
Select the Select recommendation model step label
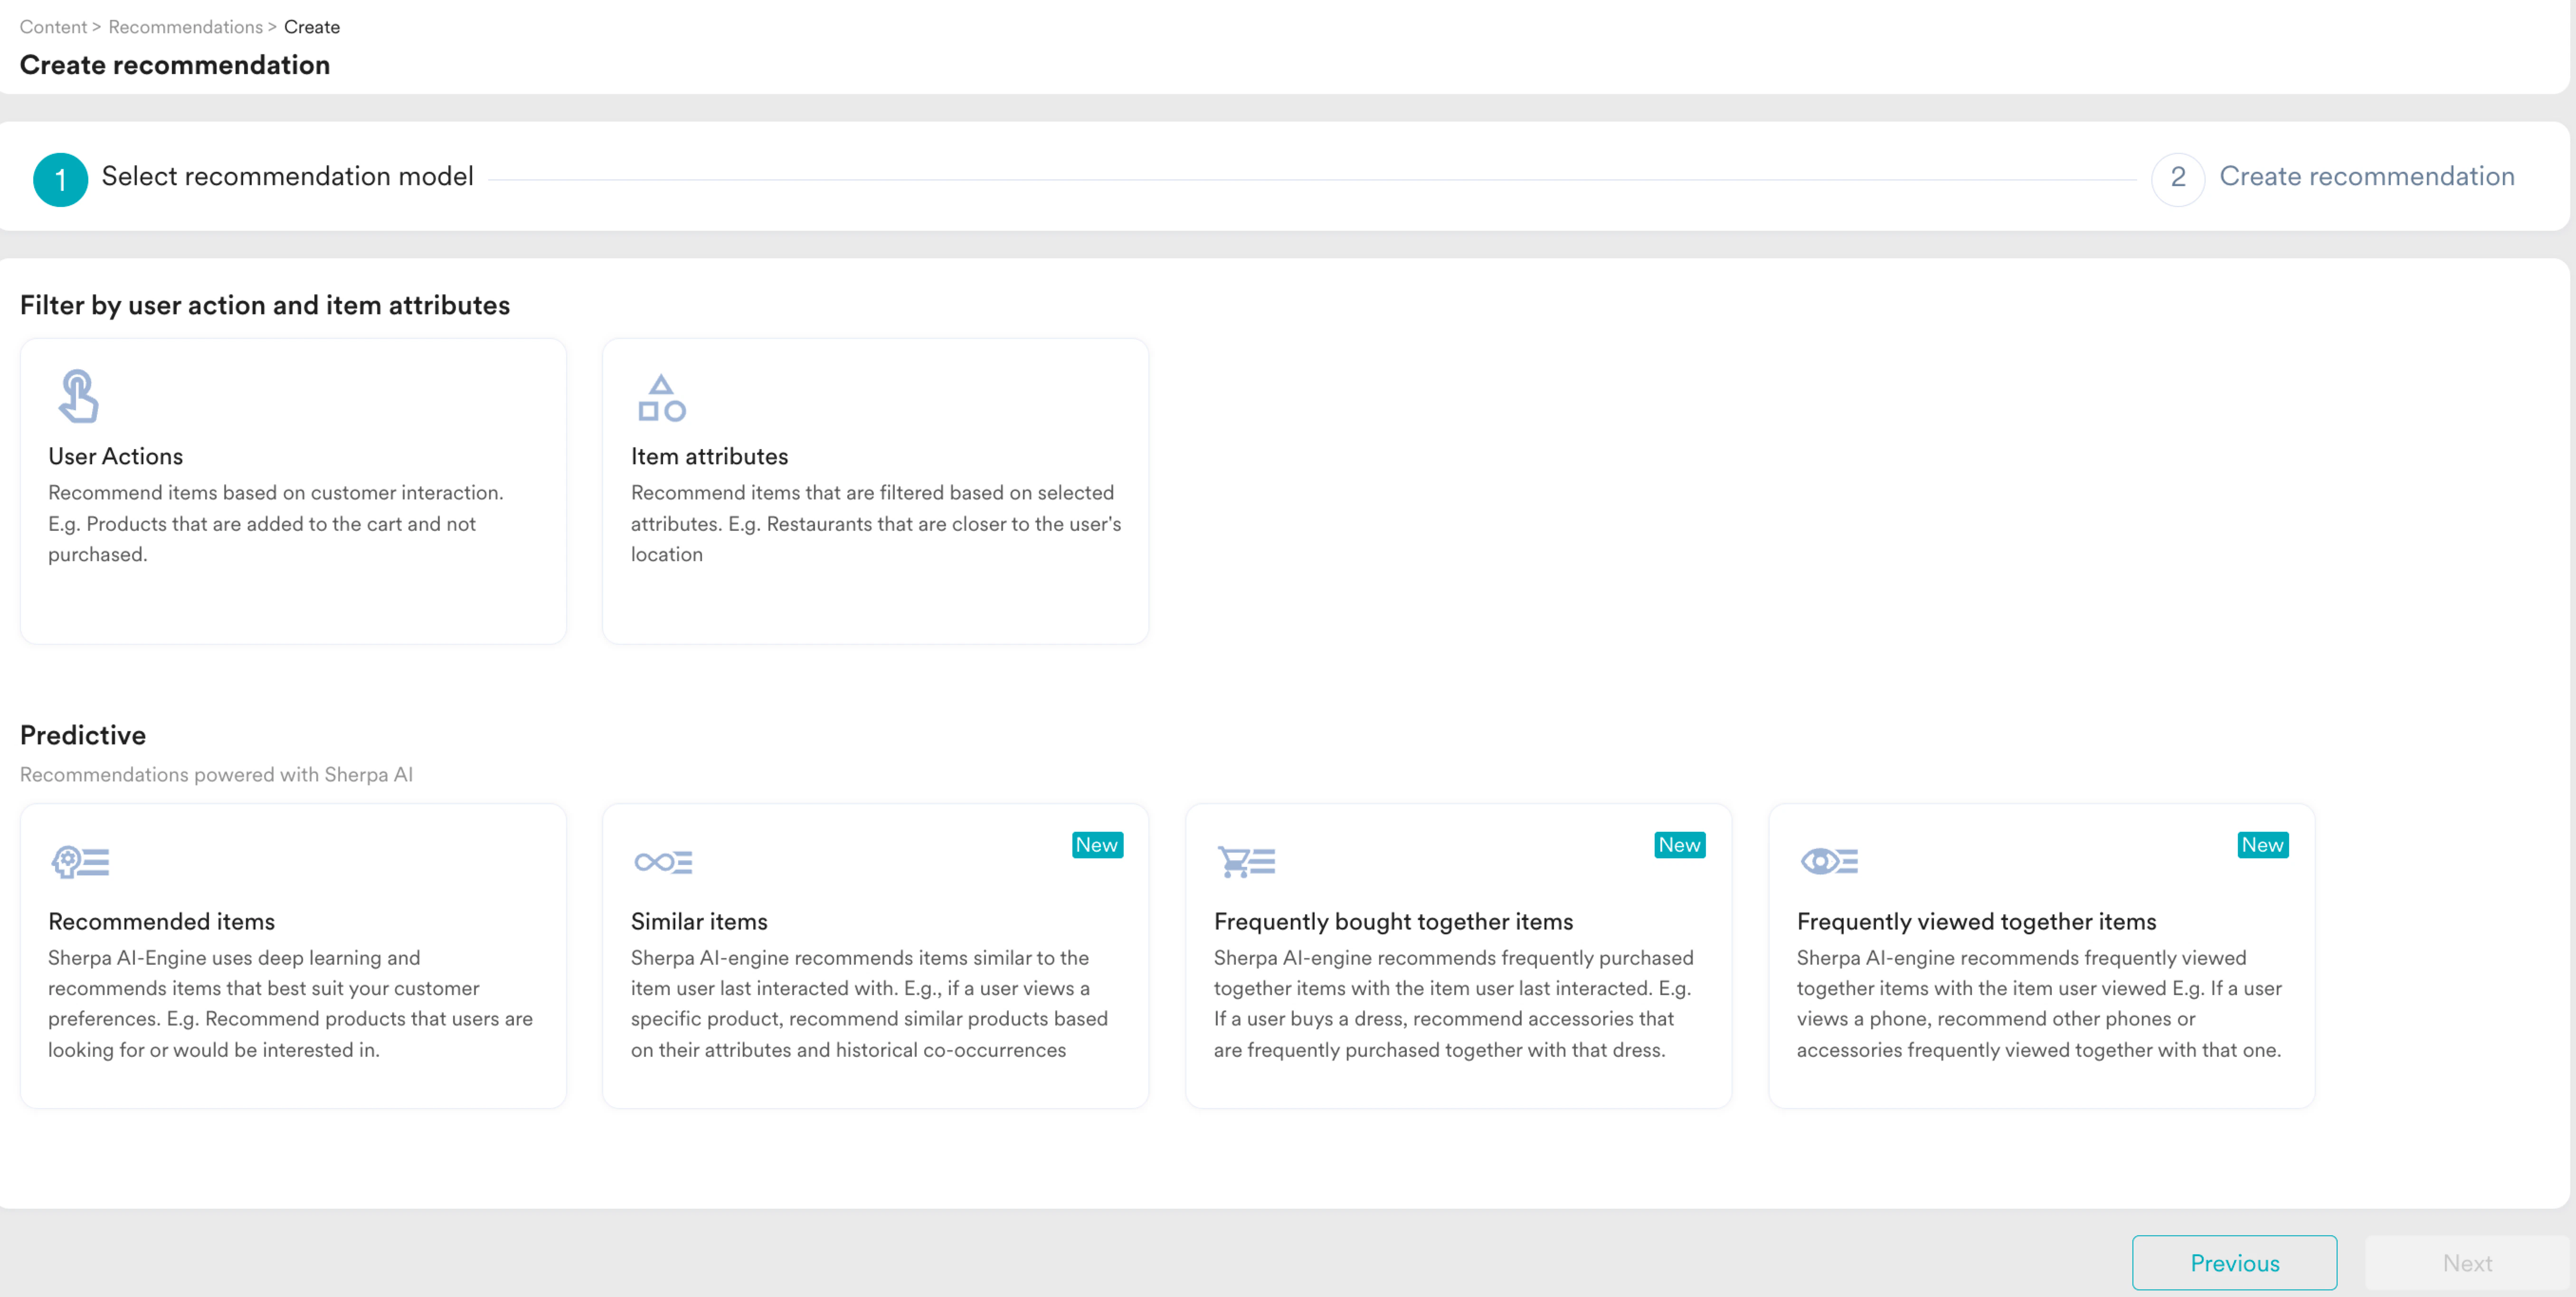287,176
